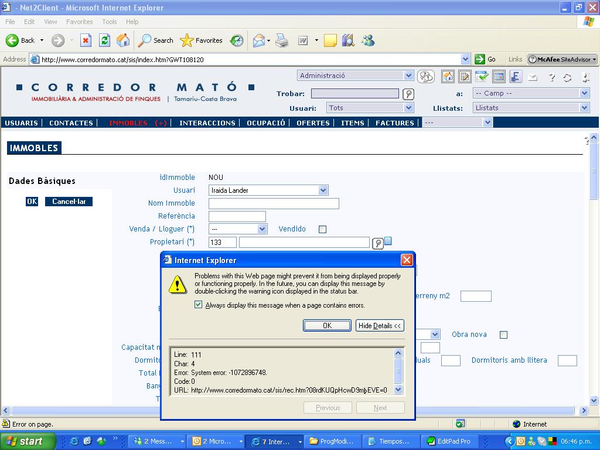Uncheck Always display this message checkbox
Viewport: 600px width, 450px height.
point(198,305)
